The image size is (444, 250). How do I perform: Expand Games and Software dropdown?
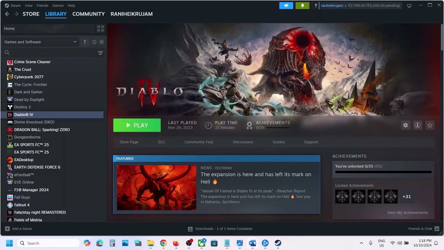[x=41, y=42]
